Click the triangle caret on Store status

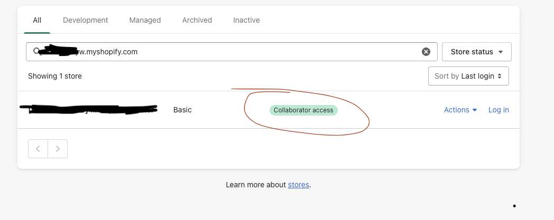tap(501, 52)
